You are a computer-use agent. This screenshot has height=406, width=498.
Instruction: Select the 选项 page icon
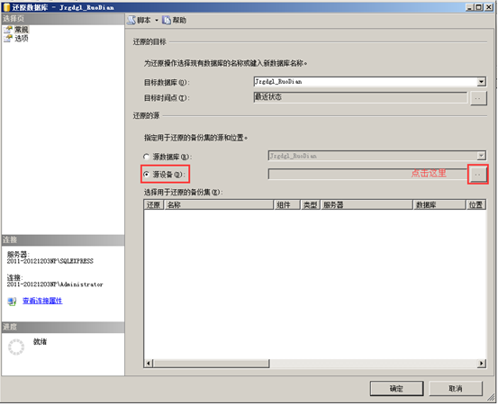(x=8, y=39)
